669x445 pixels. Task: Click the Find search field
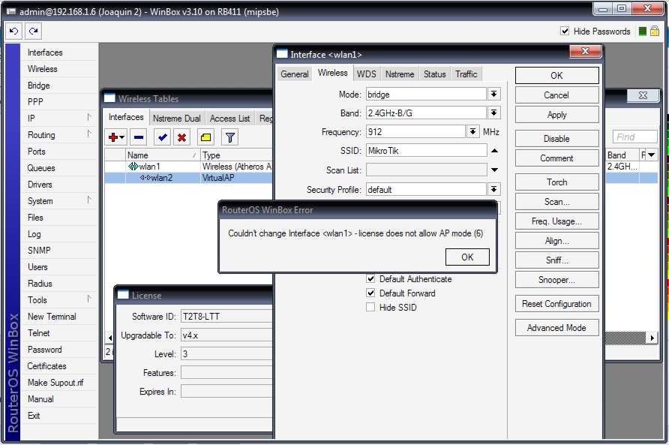[634, 137]
